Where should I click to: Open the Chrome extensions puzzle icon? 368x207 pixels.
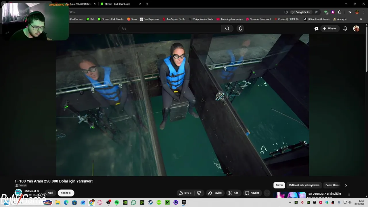340,12
